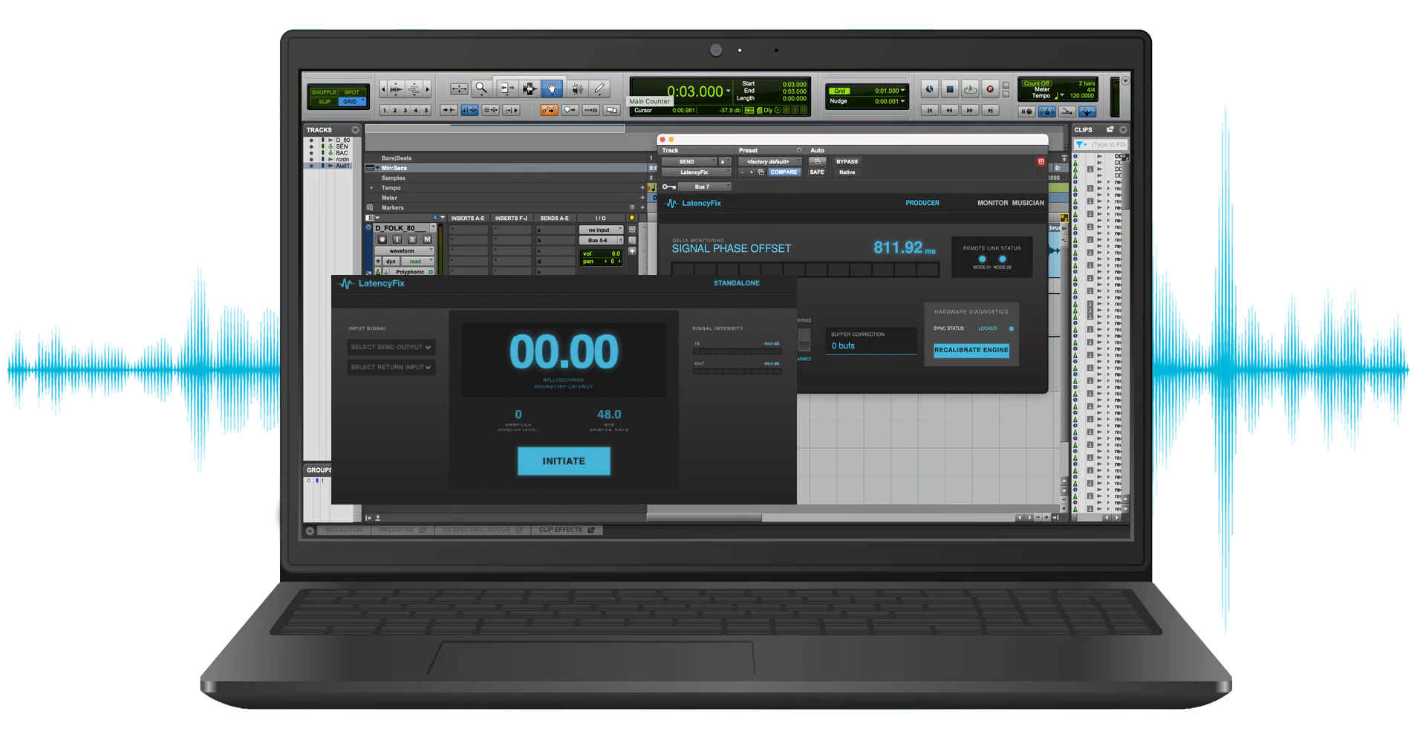
Task: Click the Rewind transport button
Action: point(949,110)
